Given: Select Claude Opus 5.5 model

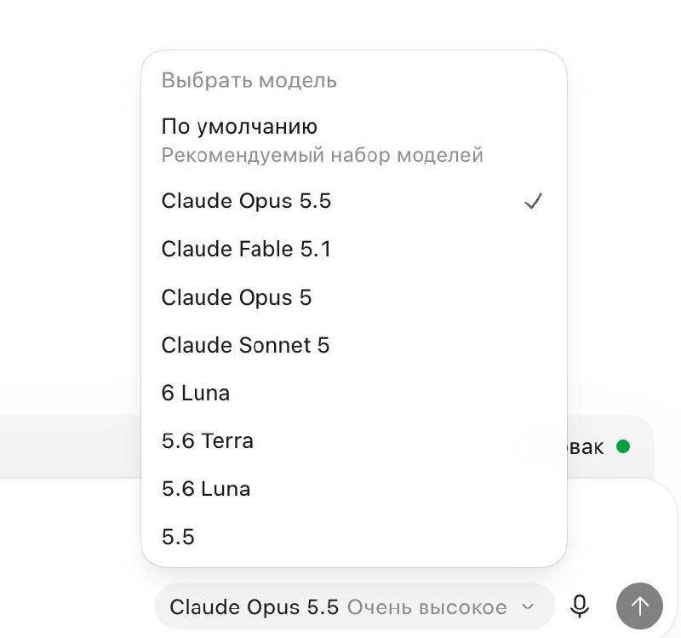Looking at the screenshot, I should click(x=354, y=201).
